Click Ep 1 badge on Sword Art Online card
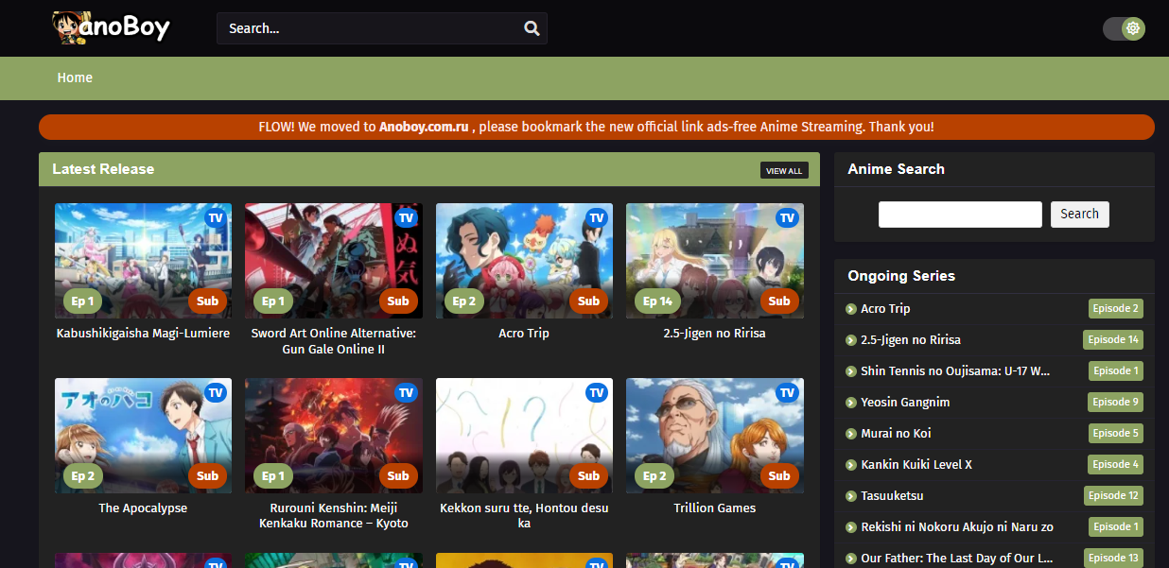 pyautogui.click(x=273, y=301)
